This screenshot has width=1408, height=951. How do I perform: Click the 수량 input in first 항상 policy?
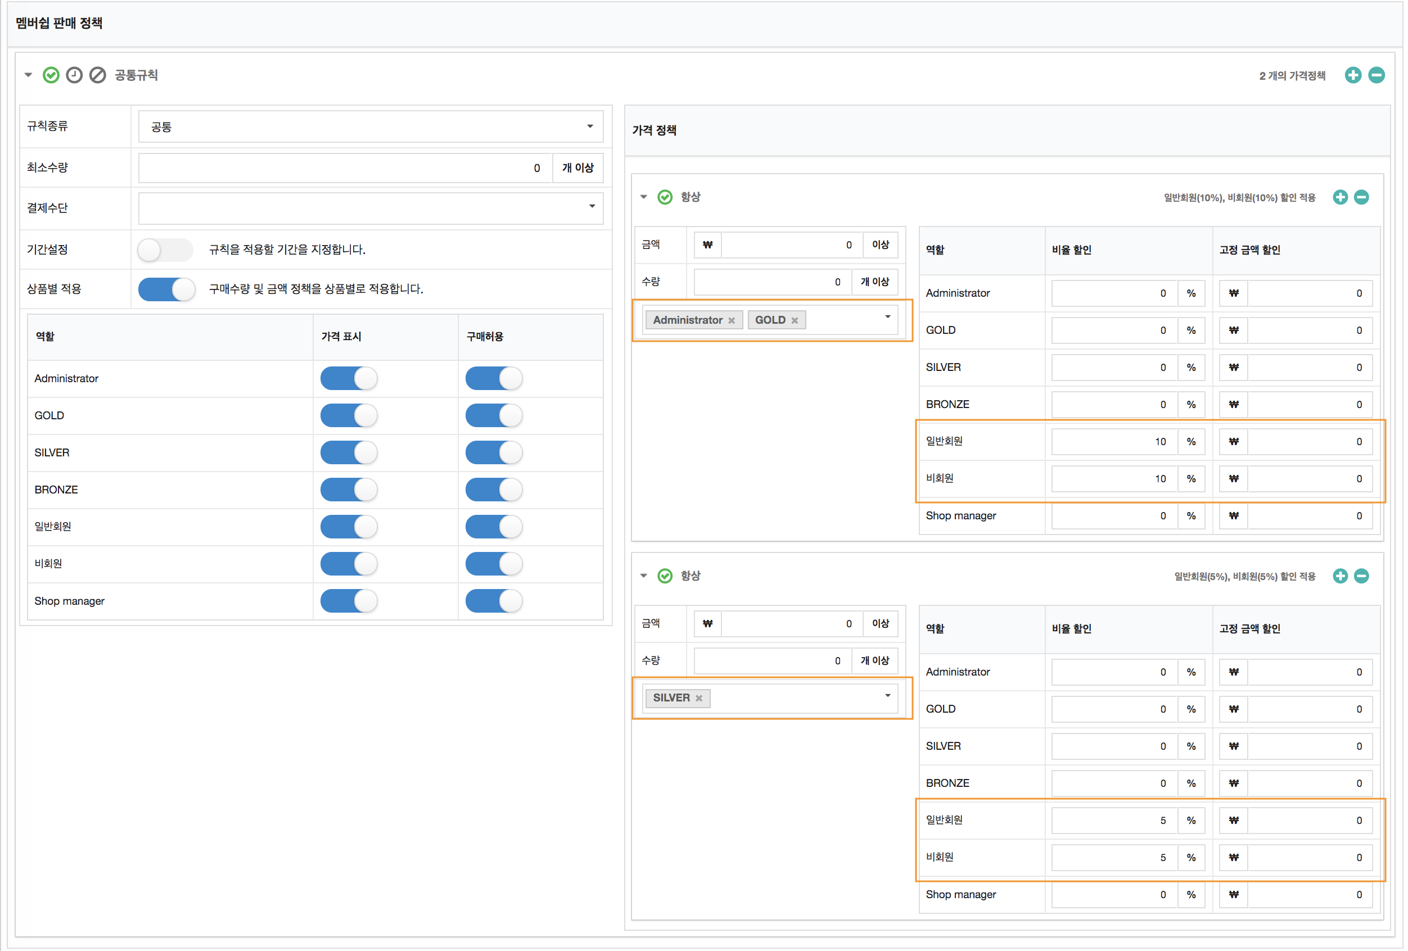(773, 282)
